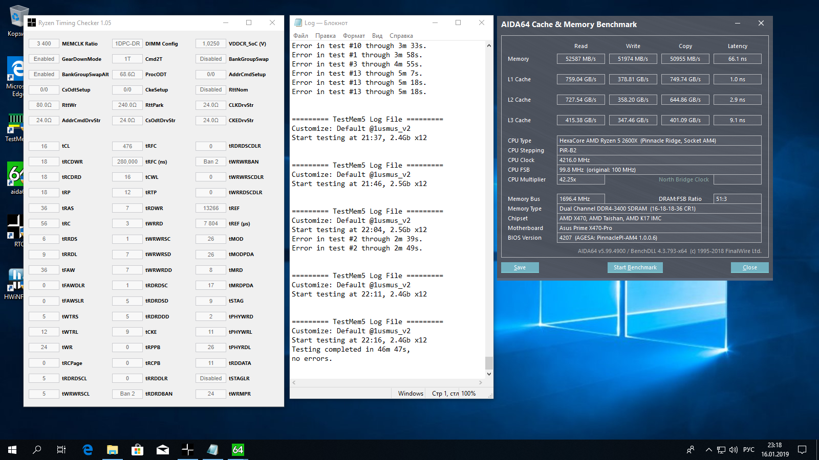The image size is (819, 460).
Task: Click Notepad vertical scrollbar down arrow
Action: point(489,374)
